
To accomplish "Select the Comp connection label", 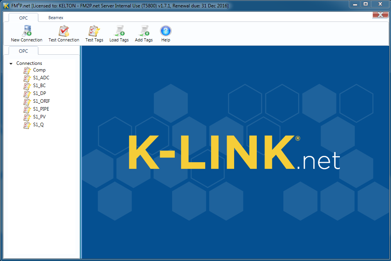I will click(x=39, y=70).
